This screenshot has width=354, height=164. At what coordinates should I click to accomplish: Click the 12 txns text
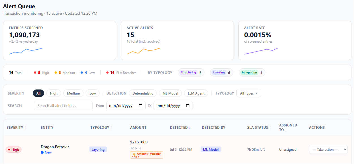point(135,148)
